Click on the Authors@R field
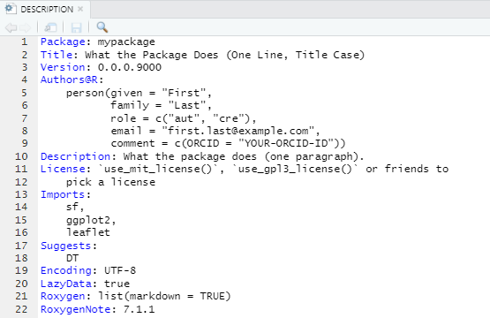Viewport: 490px width, 318px height. [70, 79]
